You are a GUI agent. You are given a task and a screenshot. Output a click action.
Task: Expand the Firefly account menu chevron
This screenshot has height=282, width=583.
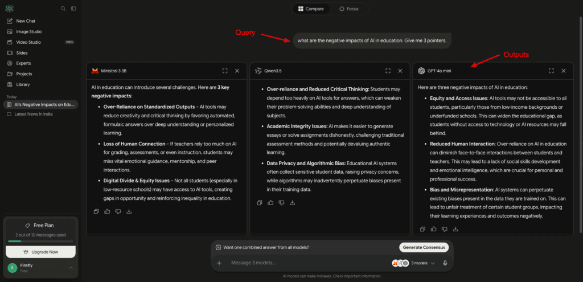pyautogui.click(x=71, y=268)
